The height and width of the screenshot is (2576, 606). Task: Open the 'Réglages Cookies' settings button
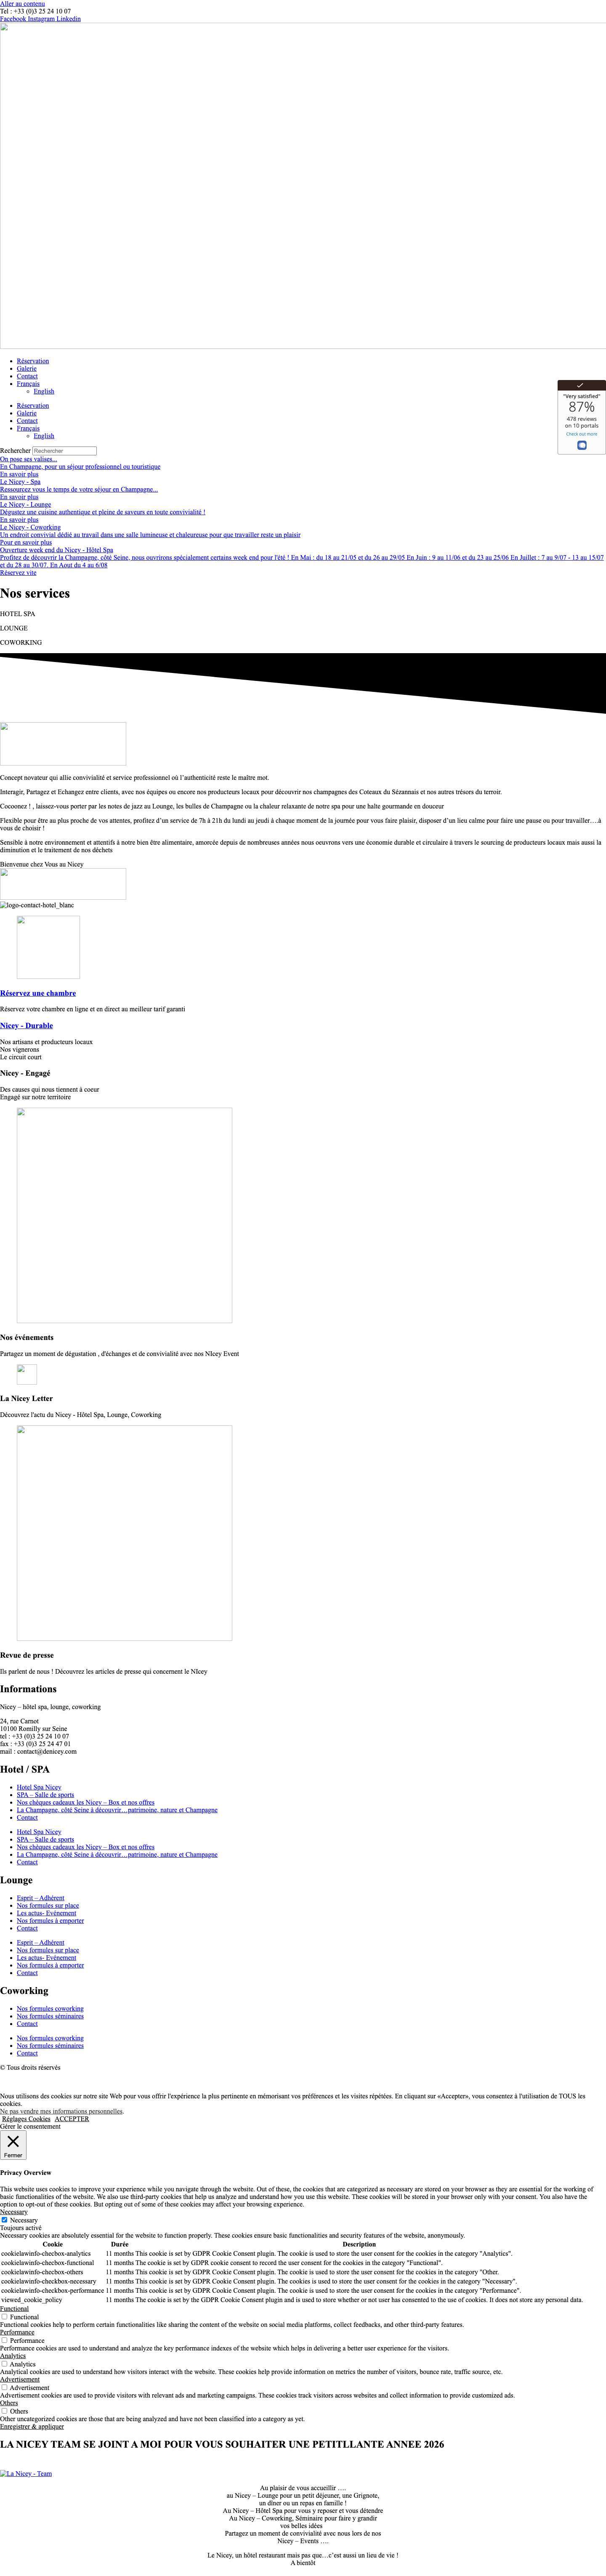pyautogui.click(x=26, y=2119)
